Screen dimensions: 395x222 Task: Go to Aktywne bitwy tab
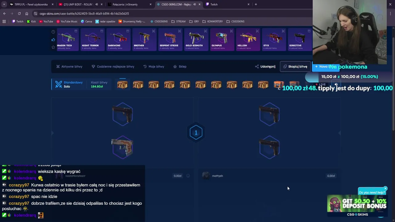coord(69,67)
